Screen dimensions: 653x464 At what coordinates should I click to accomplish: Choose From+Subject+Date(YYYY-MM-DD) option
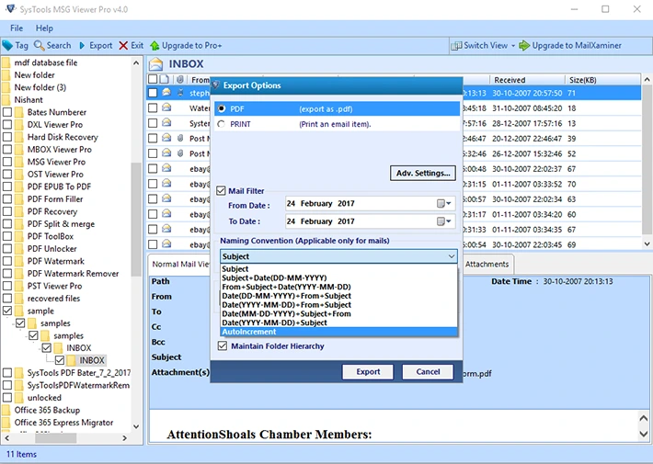[x=338, y=287]
